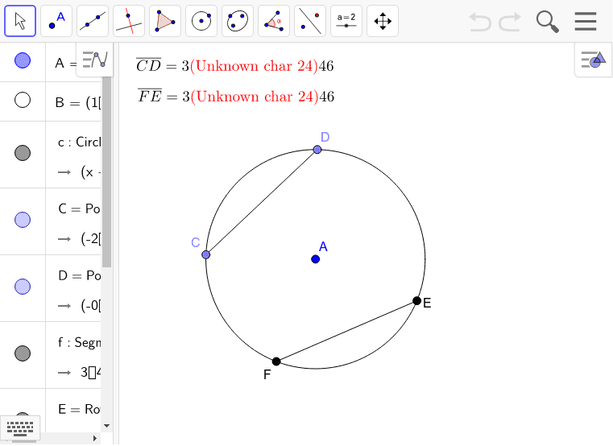Open the virtual keyboard

20,427
